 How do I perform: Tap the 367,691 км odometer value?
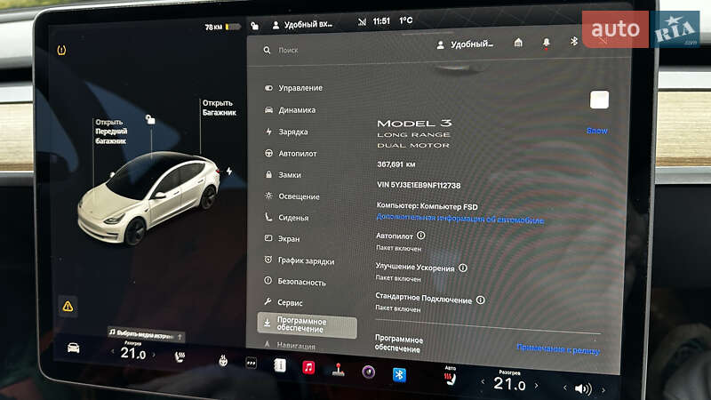(395, 164)
